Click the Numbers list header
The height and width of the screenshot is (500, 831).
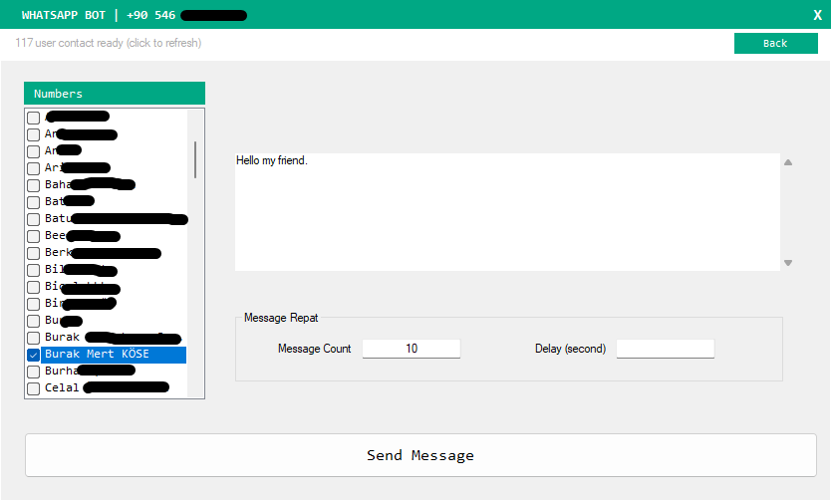[x=115, y=94]
